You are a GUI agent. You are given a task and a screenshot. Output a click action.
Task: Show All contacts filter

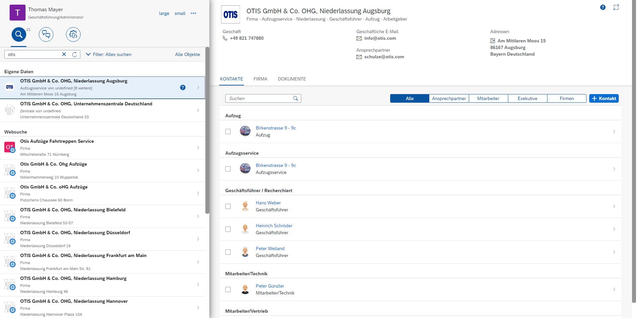click(x=410, y=98)
